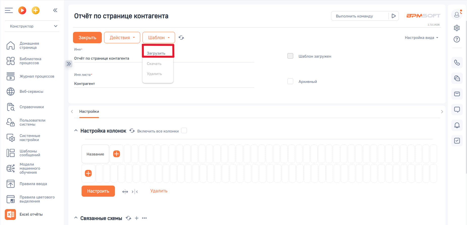Click the orange run process play icon
Viewport: 467px width, 225px height.
click(22, 10)
